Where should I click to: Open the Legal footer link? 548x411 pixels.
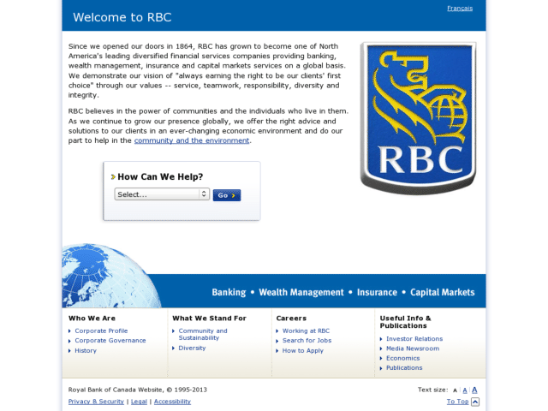pos(139,402)
